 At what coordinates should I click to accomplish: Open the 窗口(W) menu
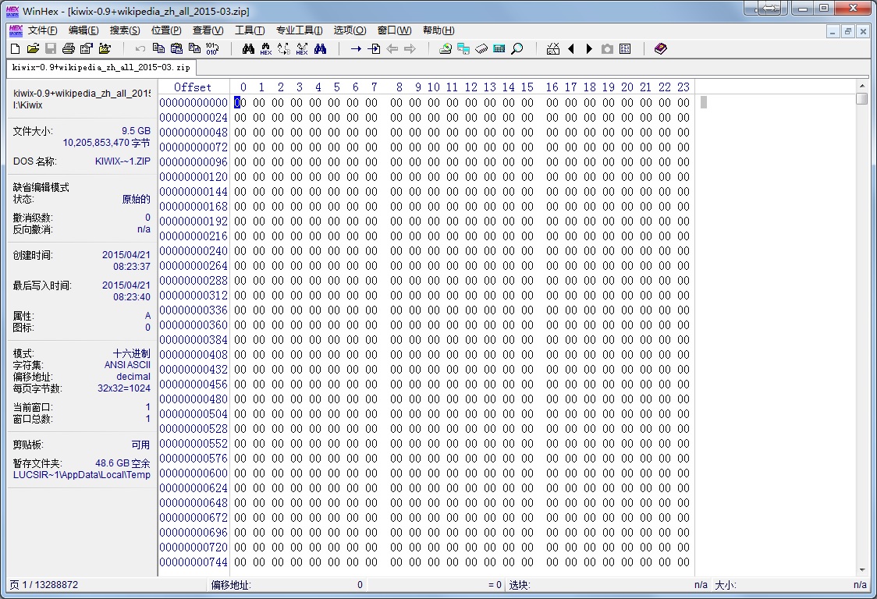[x=394, y=30]
